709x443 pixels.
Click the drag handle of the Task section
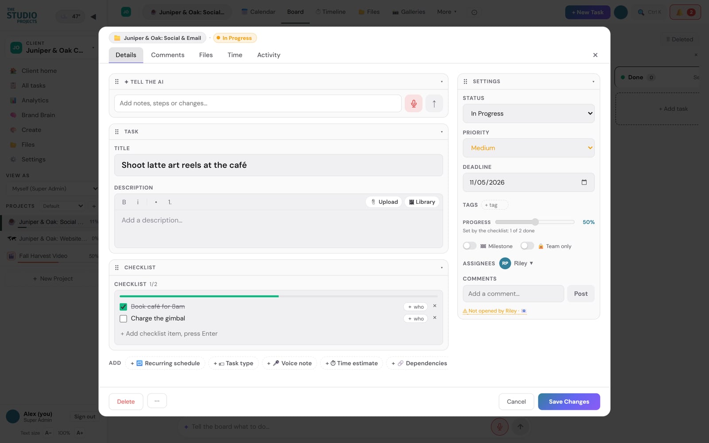pyautogui.click(x=117, y=132)
